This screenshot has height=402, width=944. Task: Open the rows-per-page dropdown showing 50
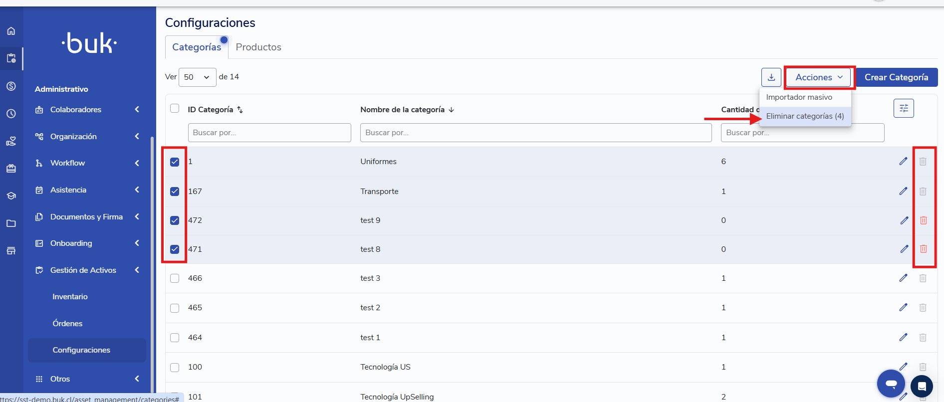point(197,77)
